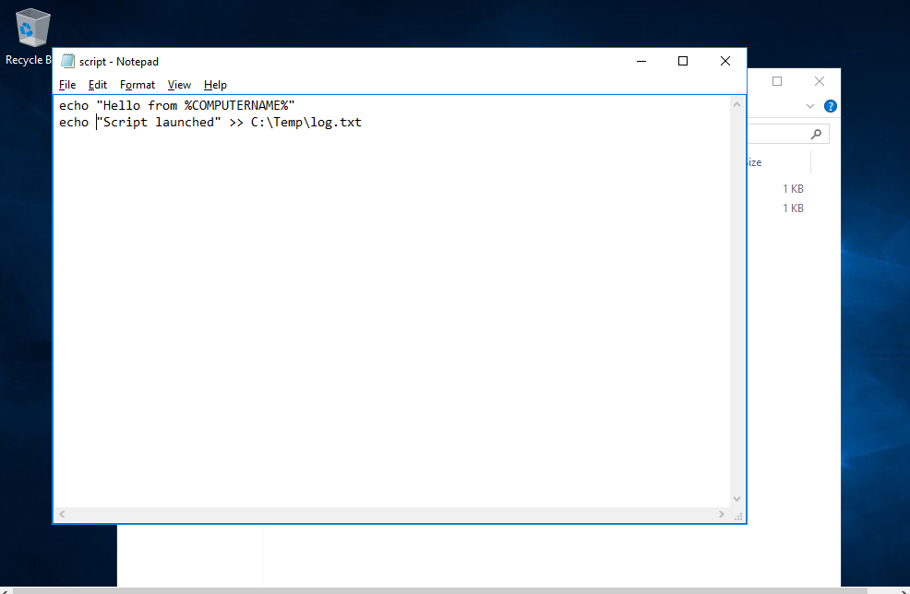Open the Edit menu in Notepad
The image size is (910, 594).
click(98, 85)
